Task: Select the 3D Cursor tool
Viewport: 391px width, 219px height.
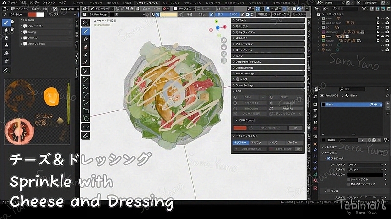Action: [86, 23]
